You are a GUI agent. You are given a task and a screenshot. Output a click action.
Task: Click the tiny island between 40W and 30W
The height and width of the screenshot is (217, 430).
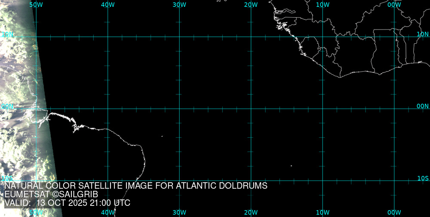coord(162,136)
